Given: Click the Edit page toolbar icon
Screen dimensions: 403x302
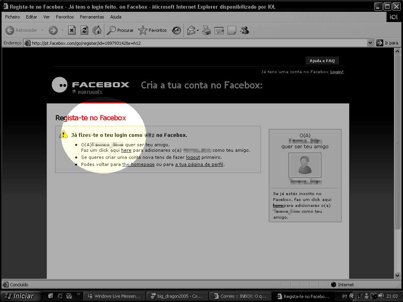Looking at the screenshot, I should pos(219,31).
